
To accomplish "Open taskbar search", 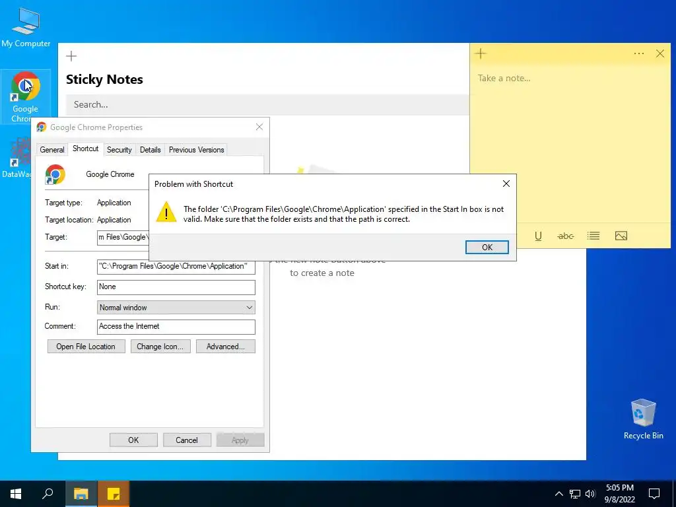I will (x=48, y=494).
